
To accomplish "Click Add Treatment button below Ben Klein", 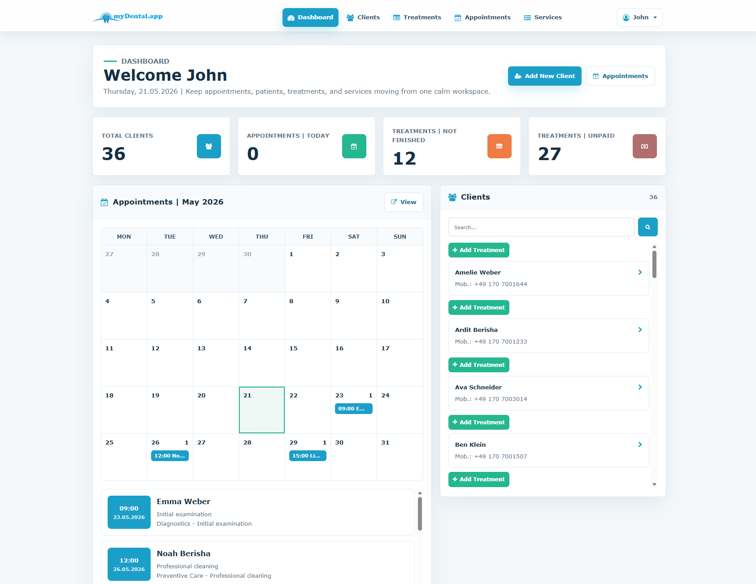I will coord(479,479).
